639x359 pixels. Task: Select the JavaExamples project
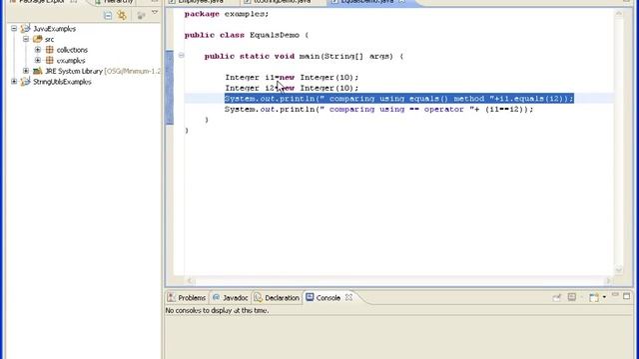54,29
